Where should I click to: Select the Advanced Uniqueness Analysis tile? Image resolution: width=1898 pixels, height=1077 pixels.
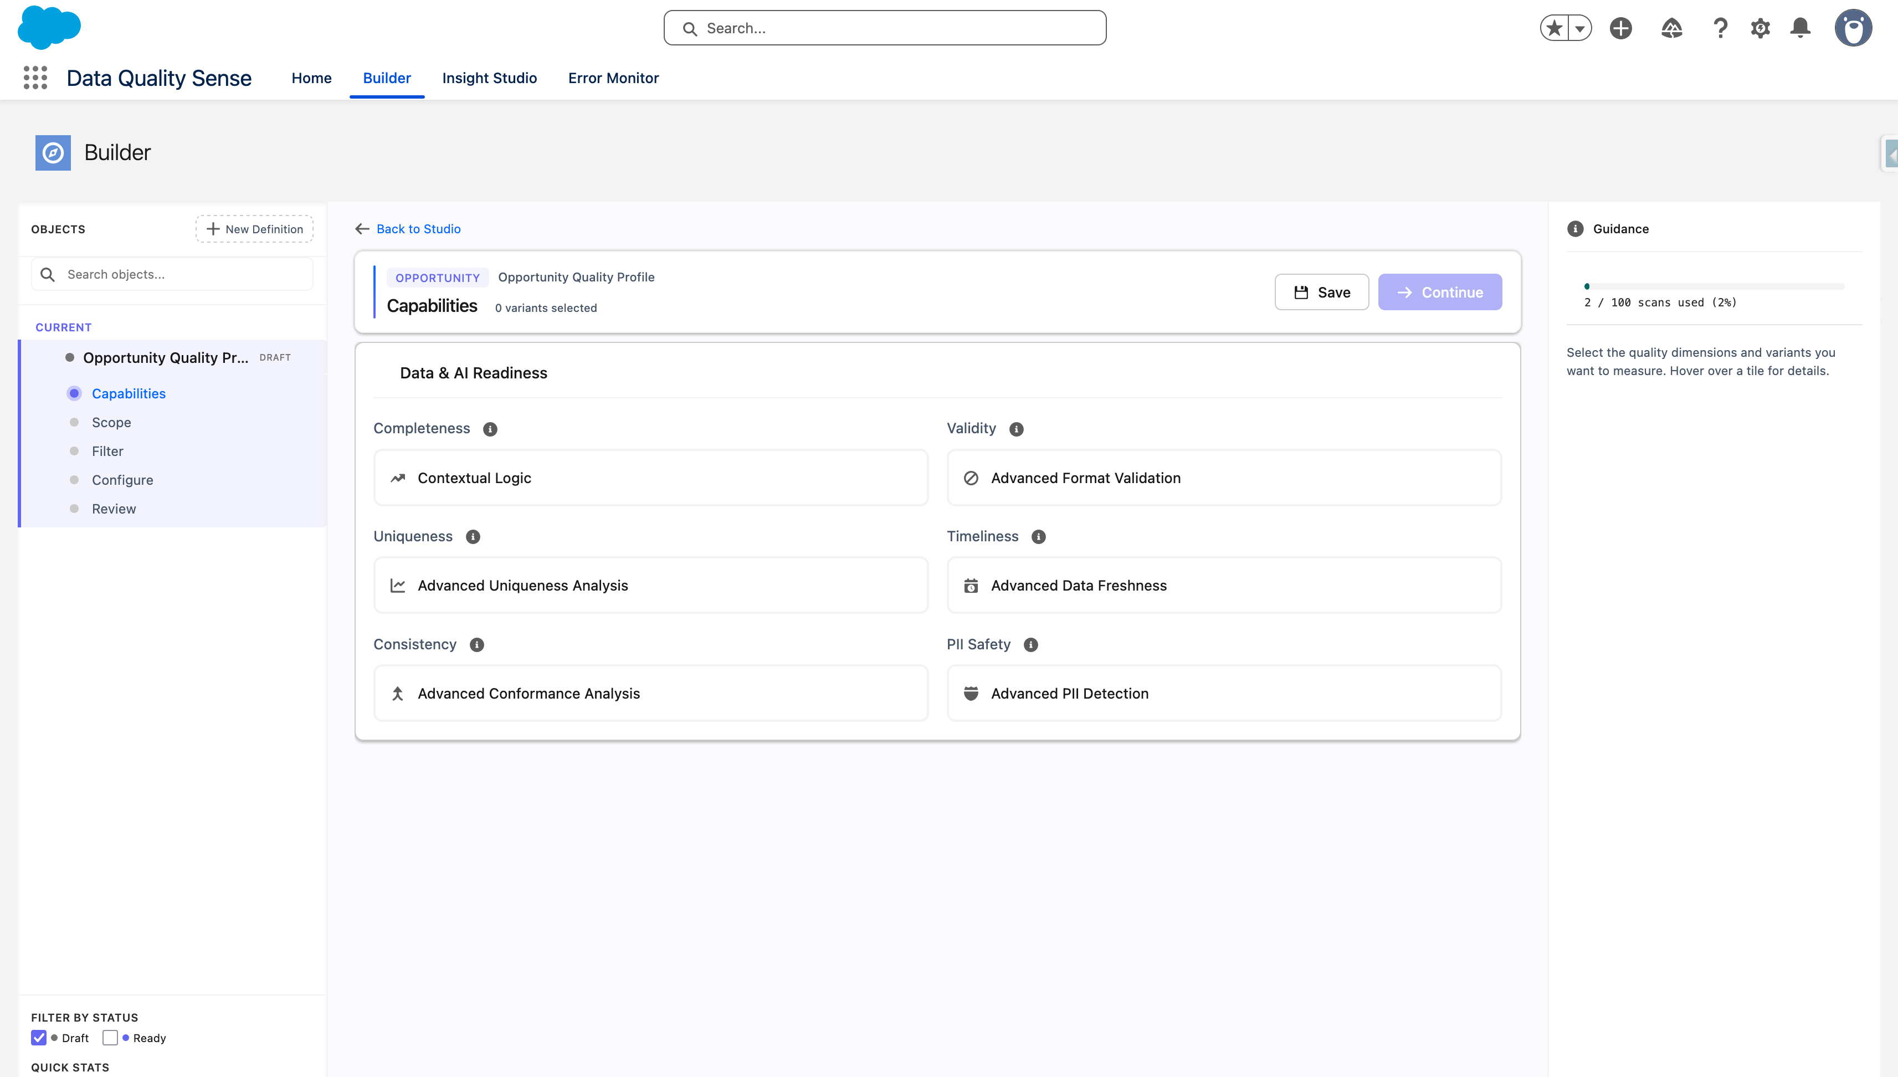click(651, 586)
